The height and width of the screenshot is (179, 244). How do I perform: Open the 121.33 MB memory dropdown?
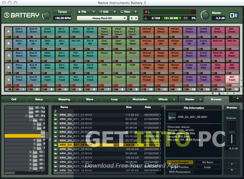[172, 18]
